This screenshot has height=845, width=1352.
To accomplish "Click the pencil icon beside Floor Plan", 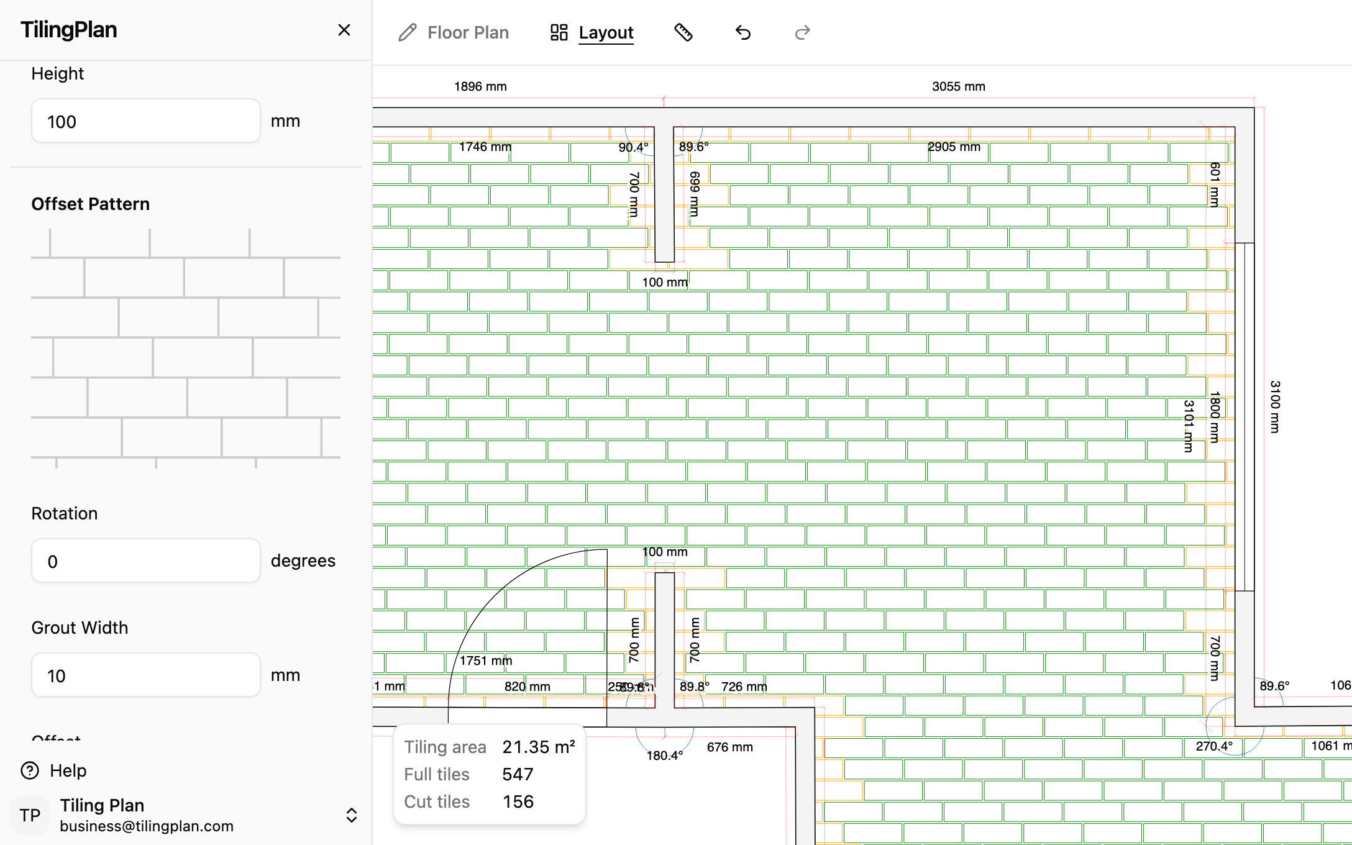I will click(x=408, y=32).
